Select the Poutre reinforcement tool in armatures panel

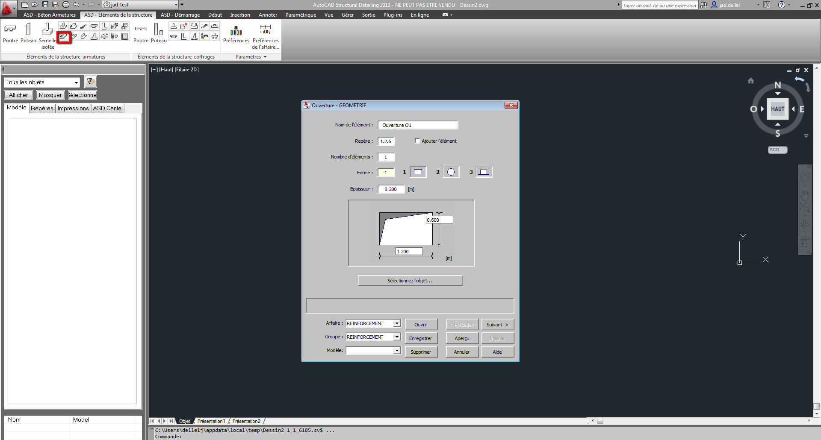point(10,33)
